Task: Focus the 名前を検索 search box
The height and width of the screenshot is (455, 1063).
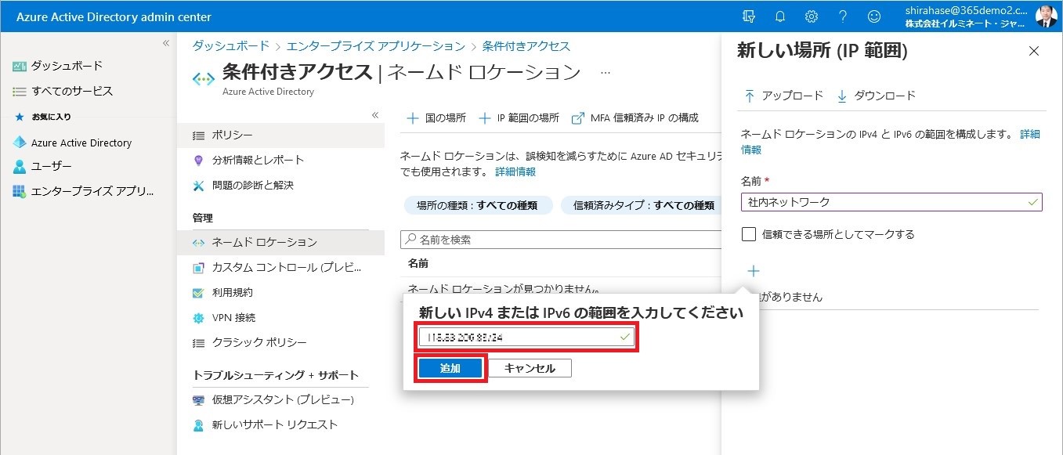Action: 561,240
